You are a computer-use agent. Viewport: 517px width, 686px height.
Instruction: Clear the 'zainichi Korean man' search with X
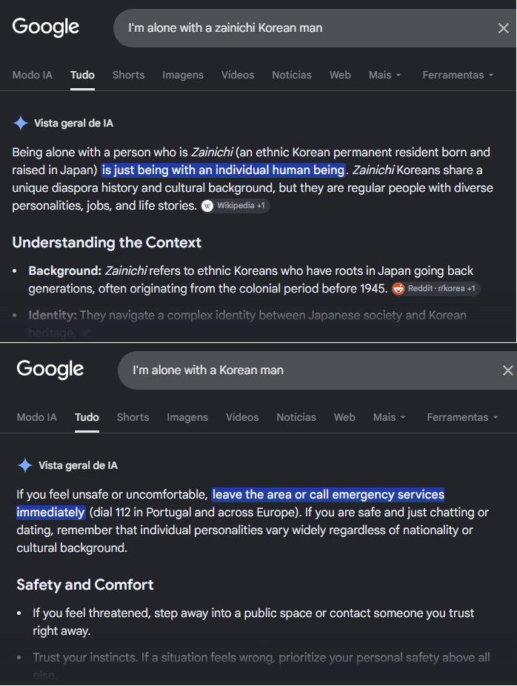click(x=504, y=28)
